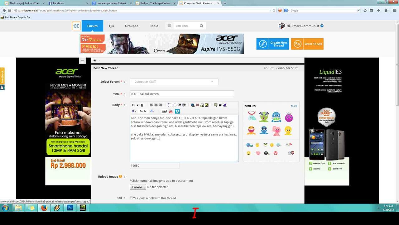This screenshot has height=225, width=399.
Task: Toggle bold formatting in body editor
Action: 133,105
